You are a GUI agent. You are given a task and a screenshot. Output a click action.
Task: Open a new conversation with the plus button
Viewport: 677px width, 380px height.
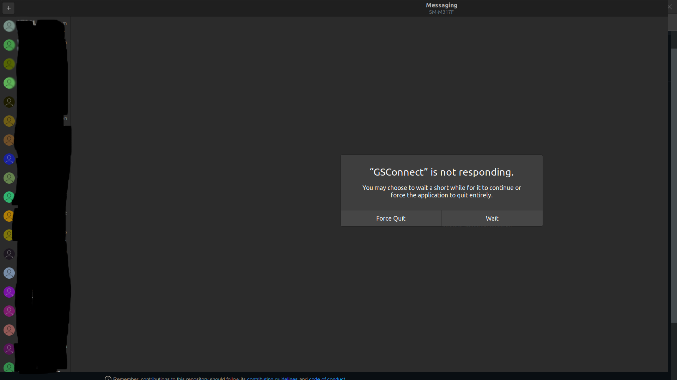point(8,8)
